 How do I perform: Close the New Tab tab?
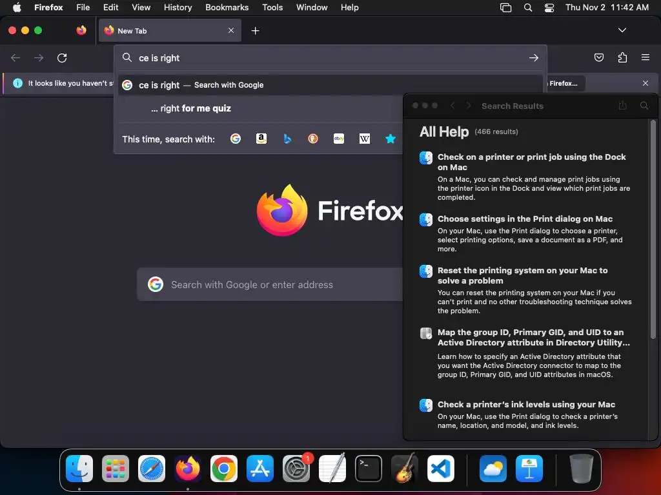point(231,30)
